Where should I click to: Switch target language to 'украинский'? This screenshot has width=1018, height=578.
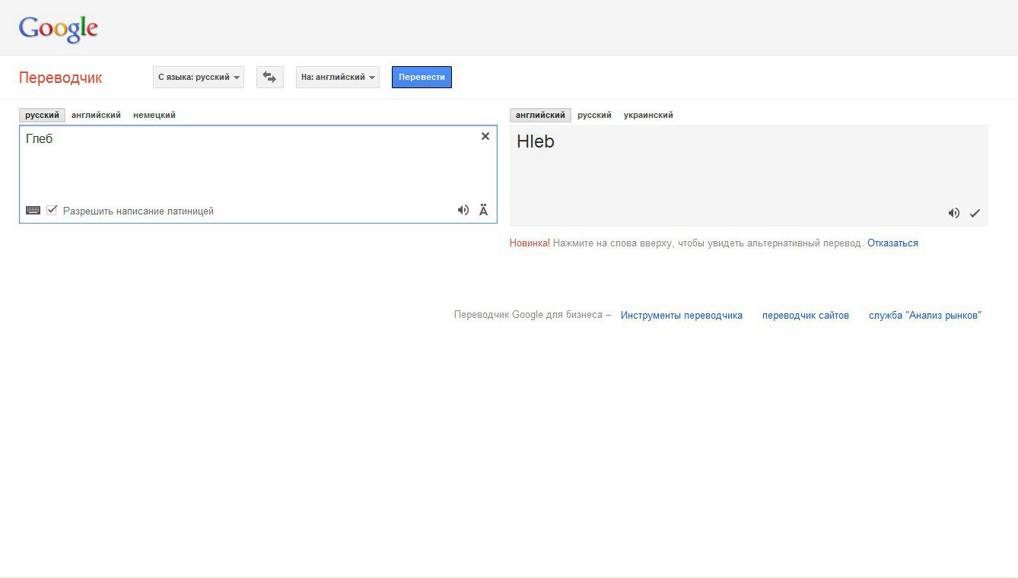648,115
